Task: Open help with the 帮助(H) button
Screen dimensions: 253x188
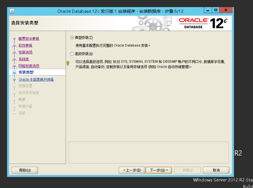Action: [x=25, y=170]
